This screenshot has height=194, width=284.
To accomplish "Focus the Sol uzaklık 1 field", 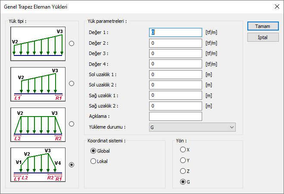I will 175,74.
